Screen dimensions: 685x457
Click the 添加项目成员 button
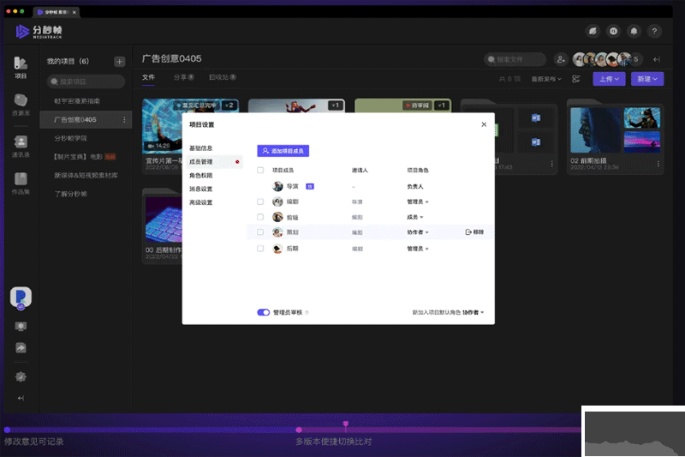[283, 151]
